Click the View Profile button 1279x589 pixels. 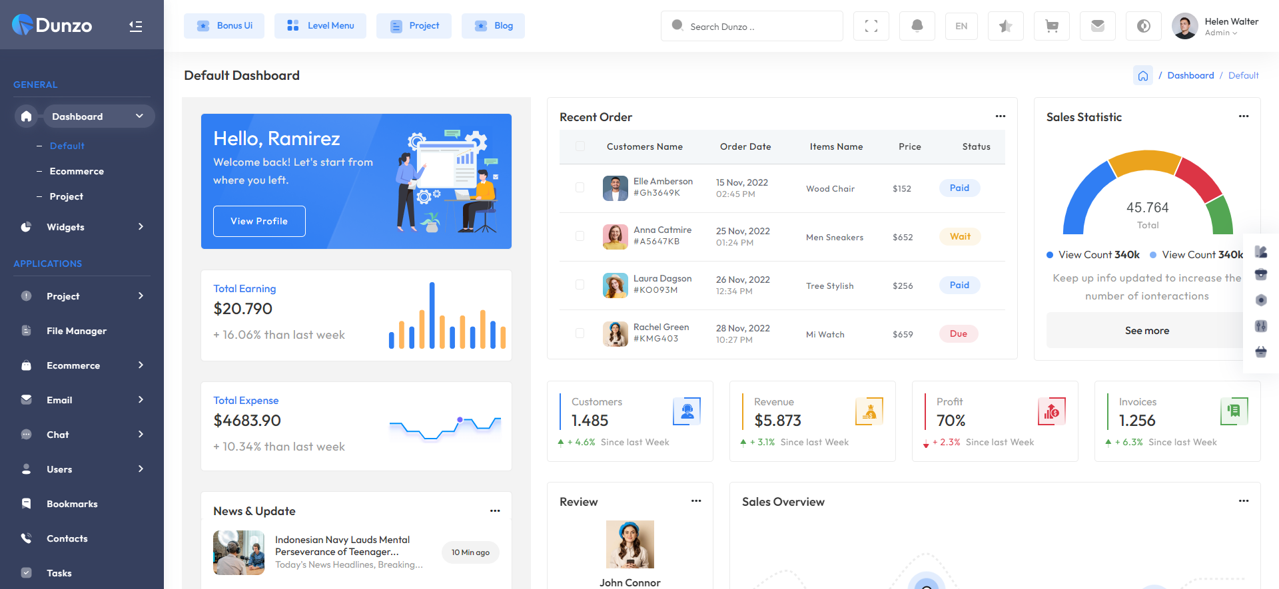259,221
